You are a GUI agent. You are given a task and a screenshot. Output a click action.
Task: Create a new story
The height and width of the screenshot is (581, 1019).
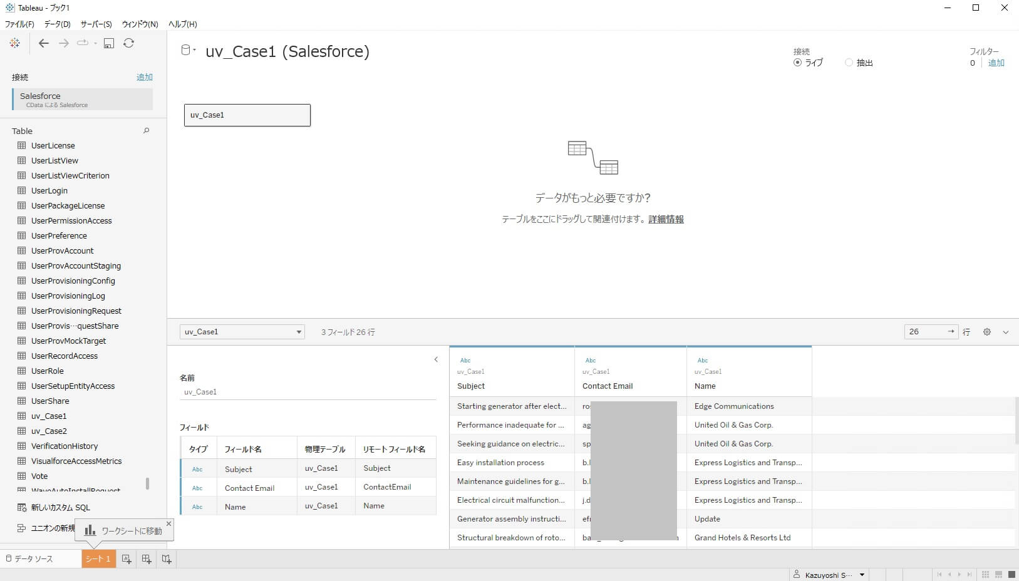click(165, 558)
